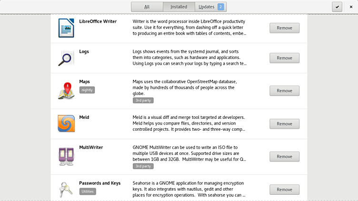Screen dimensions: 358x201
Task: Remove the Logs application
Action: click(284, 58)
